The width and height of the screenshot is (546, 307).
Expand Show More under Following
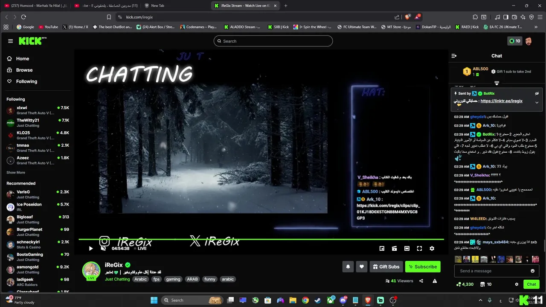tap(16, 173)
